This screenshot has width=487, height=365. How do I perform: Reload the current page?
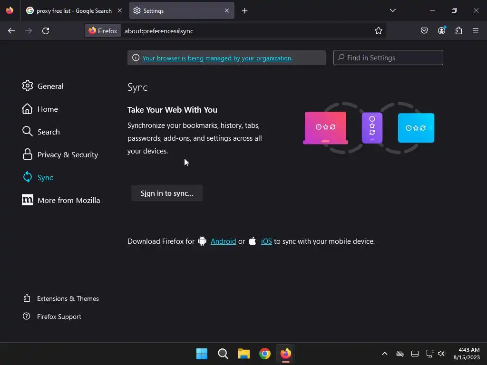pos(46,31)
